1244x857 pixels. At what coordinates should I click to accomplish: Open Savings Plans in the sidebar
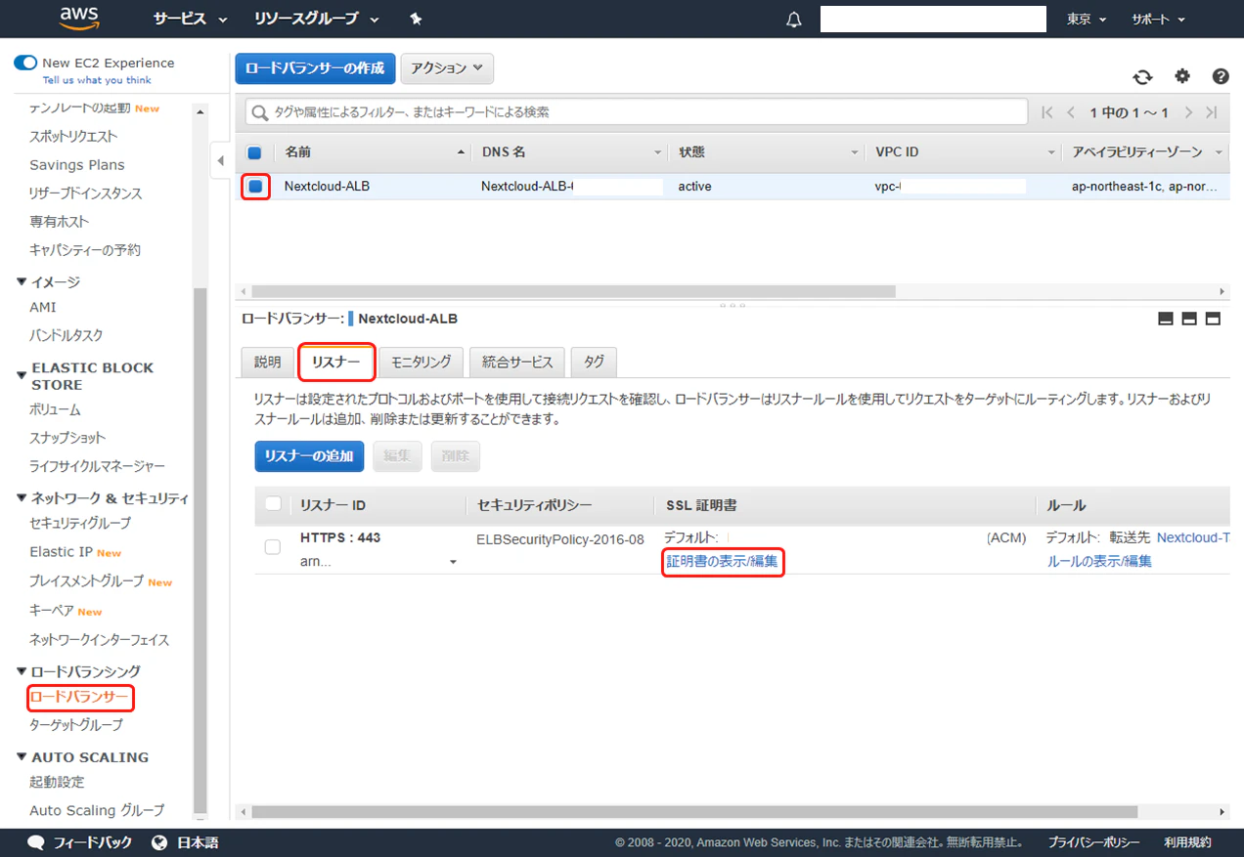pyautogui.click(x=77, y=165)
